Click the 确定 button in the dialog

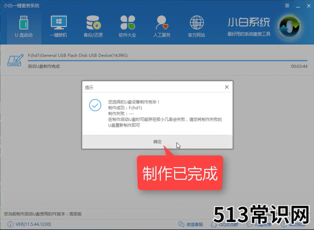(157, 141)
